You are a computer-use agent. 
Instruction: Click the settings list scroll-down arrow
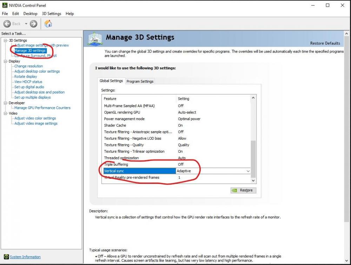pyautogui.click(x=253, y=180)
